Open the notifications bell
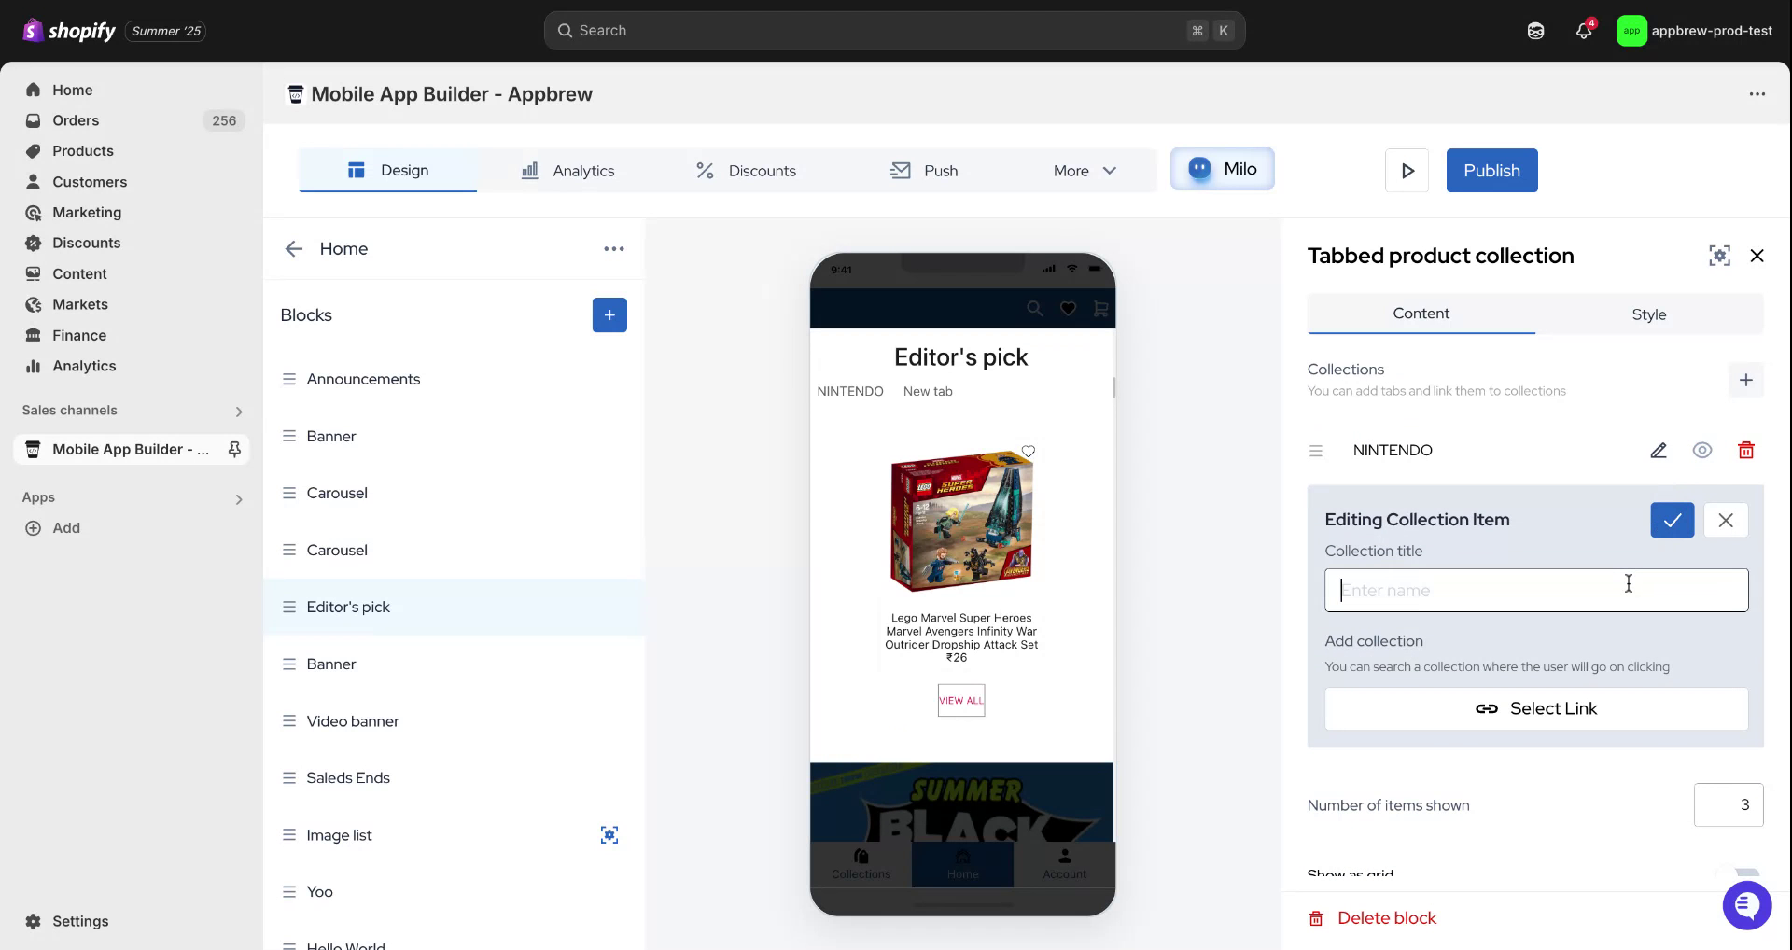This screenshot has width=1792, height=950. pyautogui.click(x=1583, y=31)
